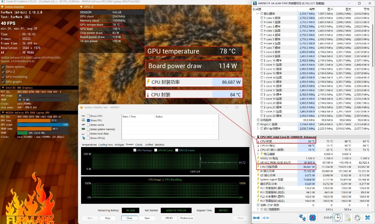The height and width of the screenshot is (224, 375).
Task: Enable Stress cache checkbox
Action: tap(88, 125)
